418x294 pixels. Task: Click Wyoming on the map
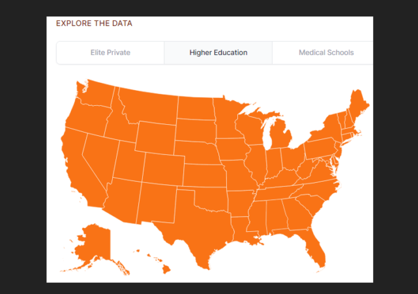click(x=155, y=137)
